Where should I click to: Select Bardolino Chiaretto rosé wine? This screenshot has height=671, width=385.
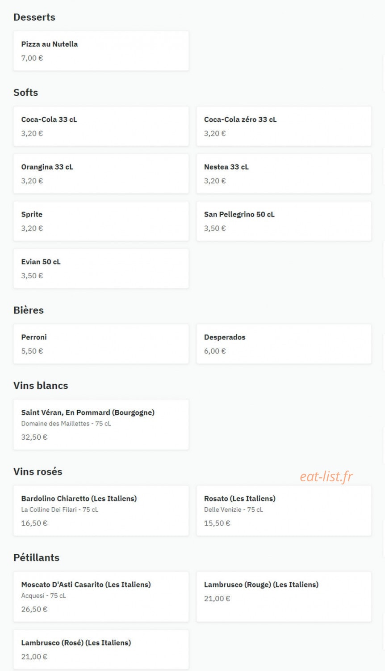coord(101,510)
